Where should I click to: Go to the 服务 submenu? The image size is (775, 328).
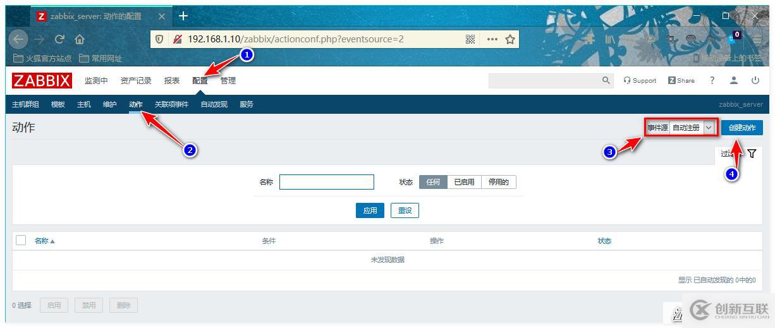(x=247, y=104)
